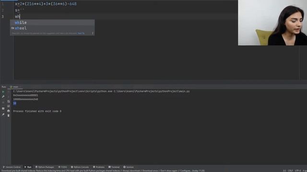Click line 1 code 'x=2*(216**4)+3*(36**6)-648'
Screen dimensions: 307x172
point(46,4)
